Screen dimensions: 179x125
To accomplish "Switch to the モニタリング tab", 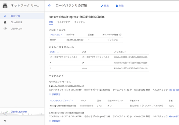I will [64, 22].
